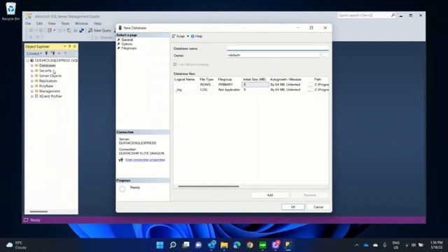The width and height of the screenshot is (448, 252).
Task: Click the SSMS icon in the taskbar
Action: tap(288, 245)
